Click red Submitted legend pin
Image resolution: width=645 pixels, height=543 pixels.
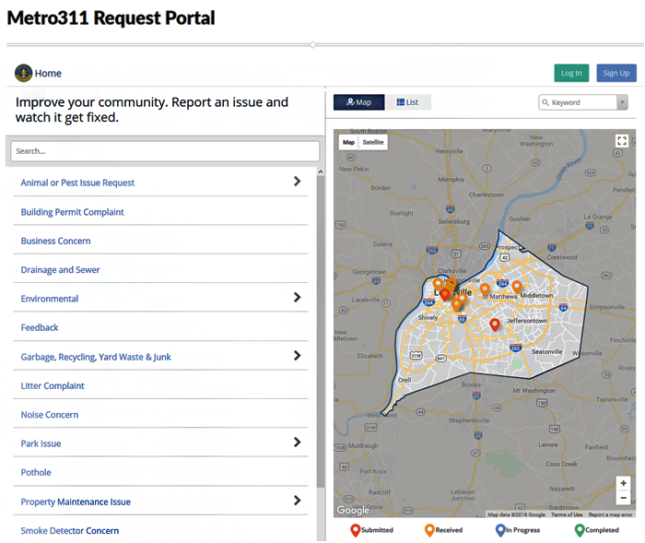[356, 530]
